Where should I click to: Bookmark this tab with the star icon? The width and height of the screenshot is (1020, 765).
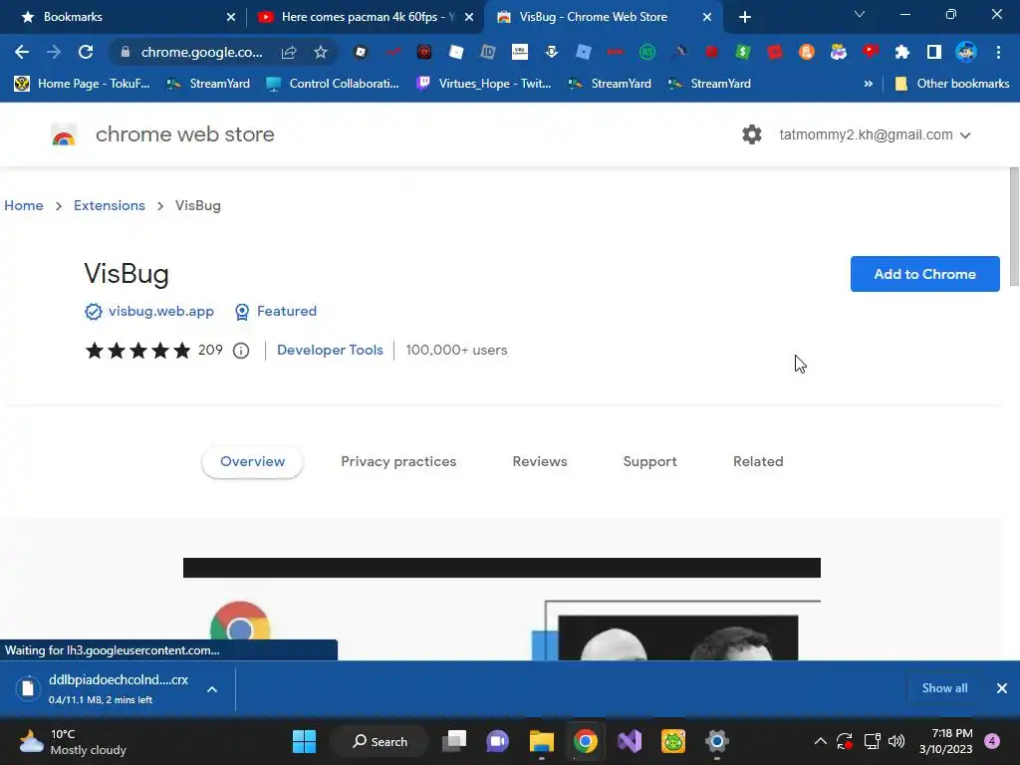[321, 52]
